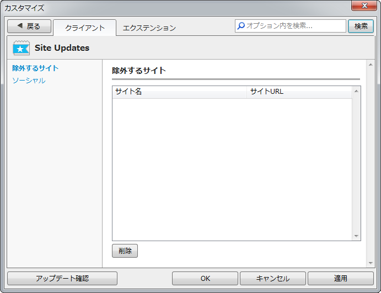Sort by the サイト名 column header
The image size is (381, 293).
(179, 92)
